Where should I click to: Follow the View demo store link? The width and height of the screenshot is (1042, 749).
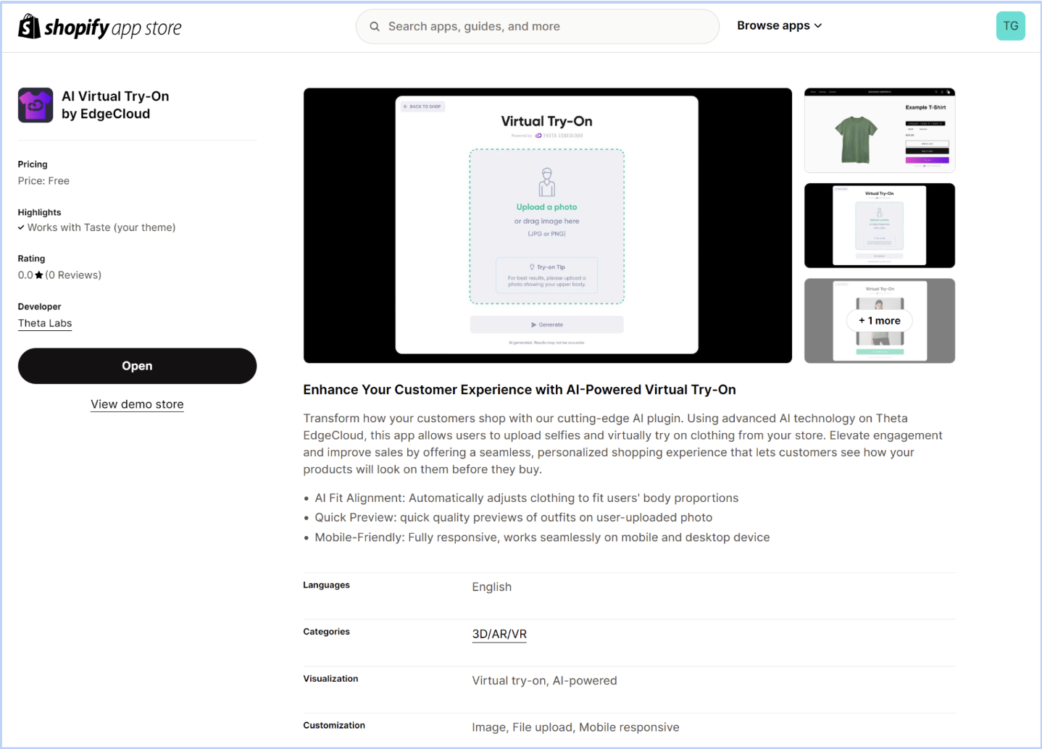[x=137, y=404]
